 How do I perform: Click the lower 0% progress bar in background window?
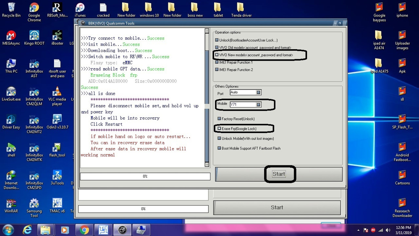143,209
